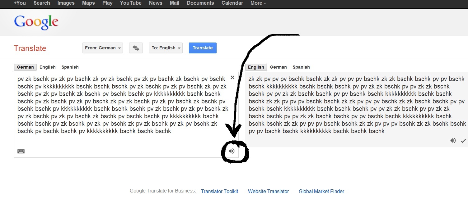This screenshot has width=468, height=199.
Task: Open Play from top bar
Action: point(107,3)
